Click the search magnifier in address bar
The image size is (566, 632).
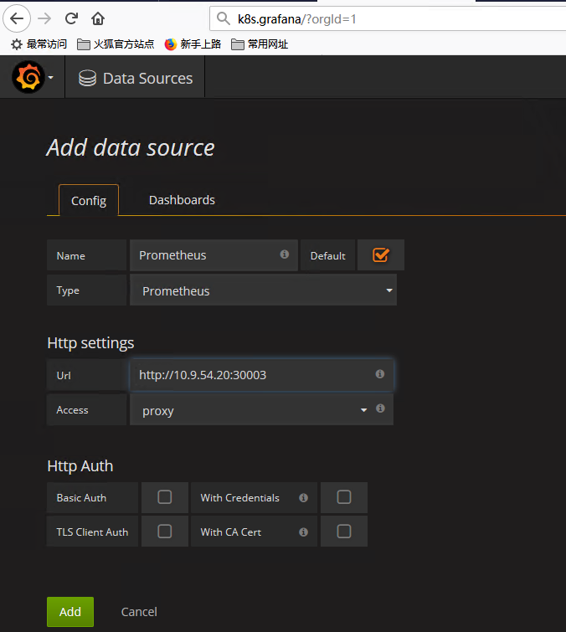[x=223, y=18]
